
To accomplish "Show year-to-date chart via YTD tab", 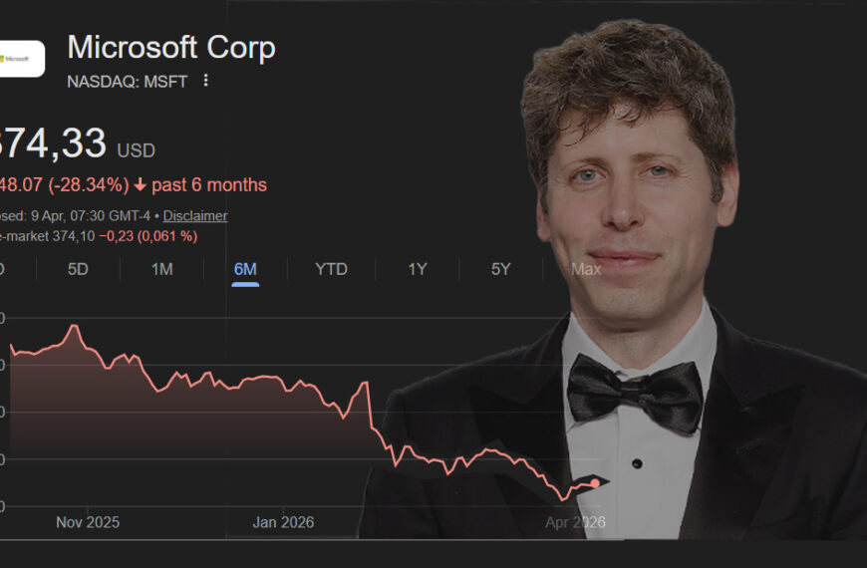I will coord(331,269).
